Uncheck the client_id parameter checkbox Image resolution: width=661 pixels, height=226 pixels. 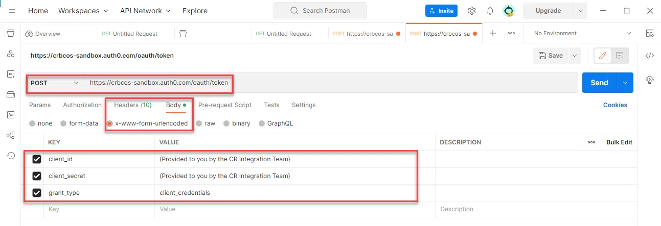click(37, 159)
